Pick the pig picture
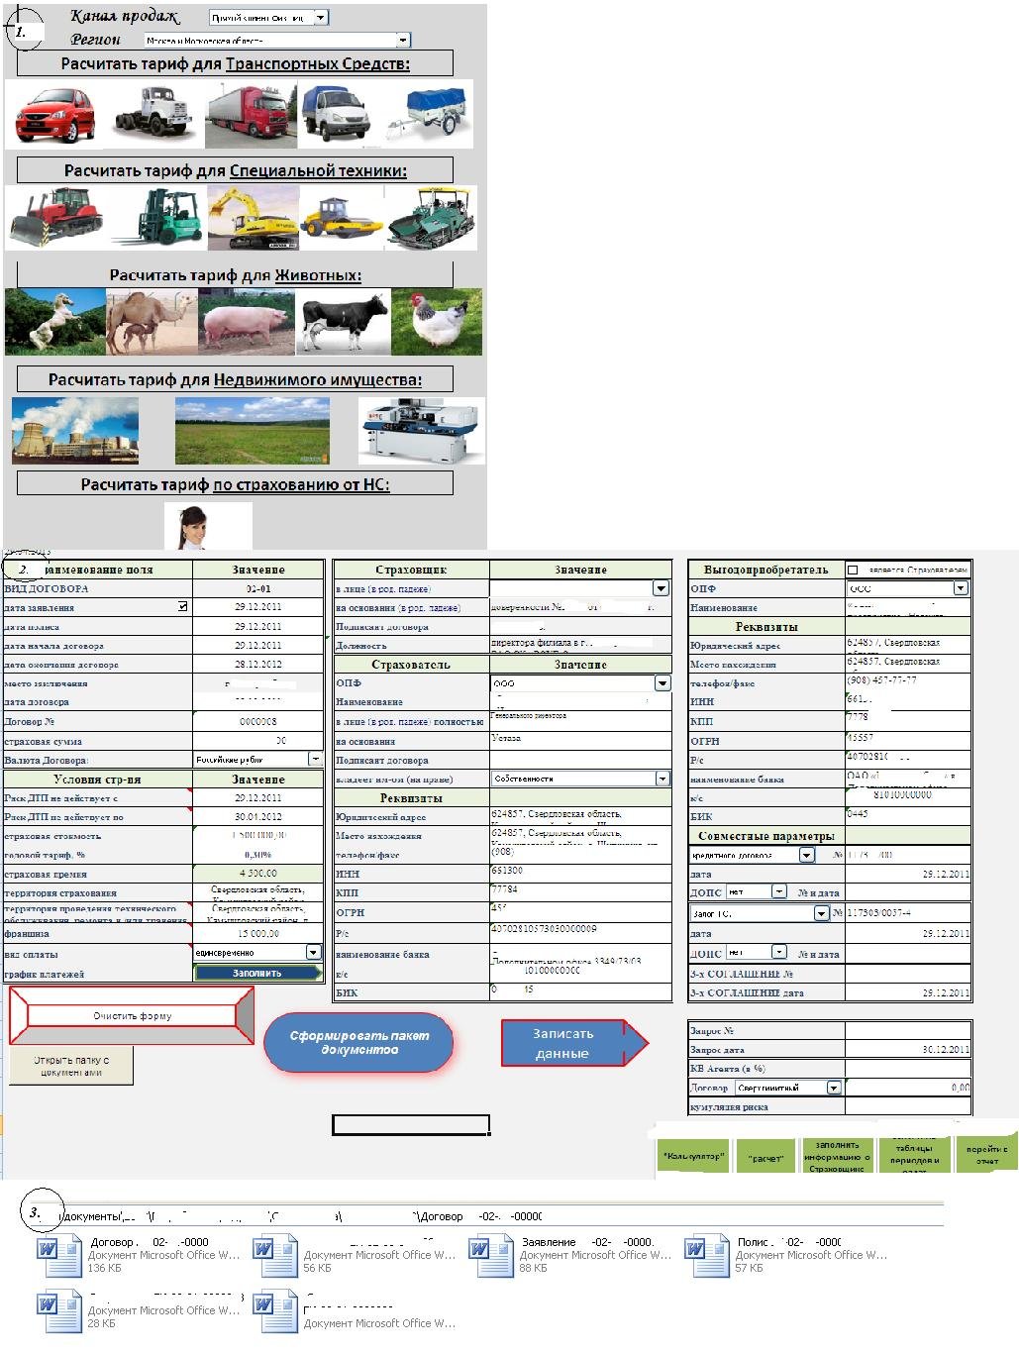 click(x=247, y=321)
